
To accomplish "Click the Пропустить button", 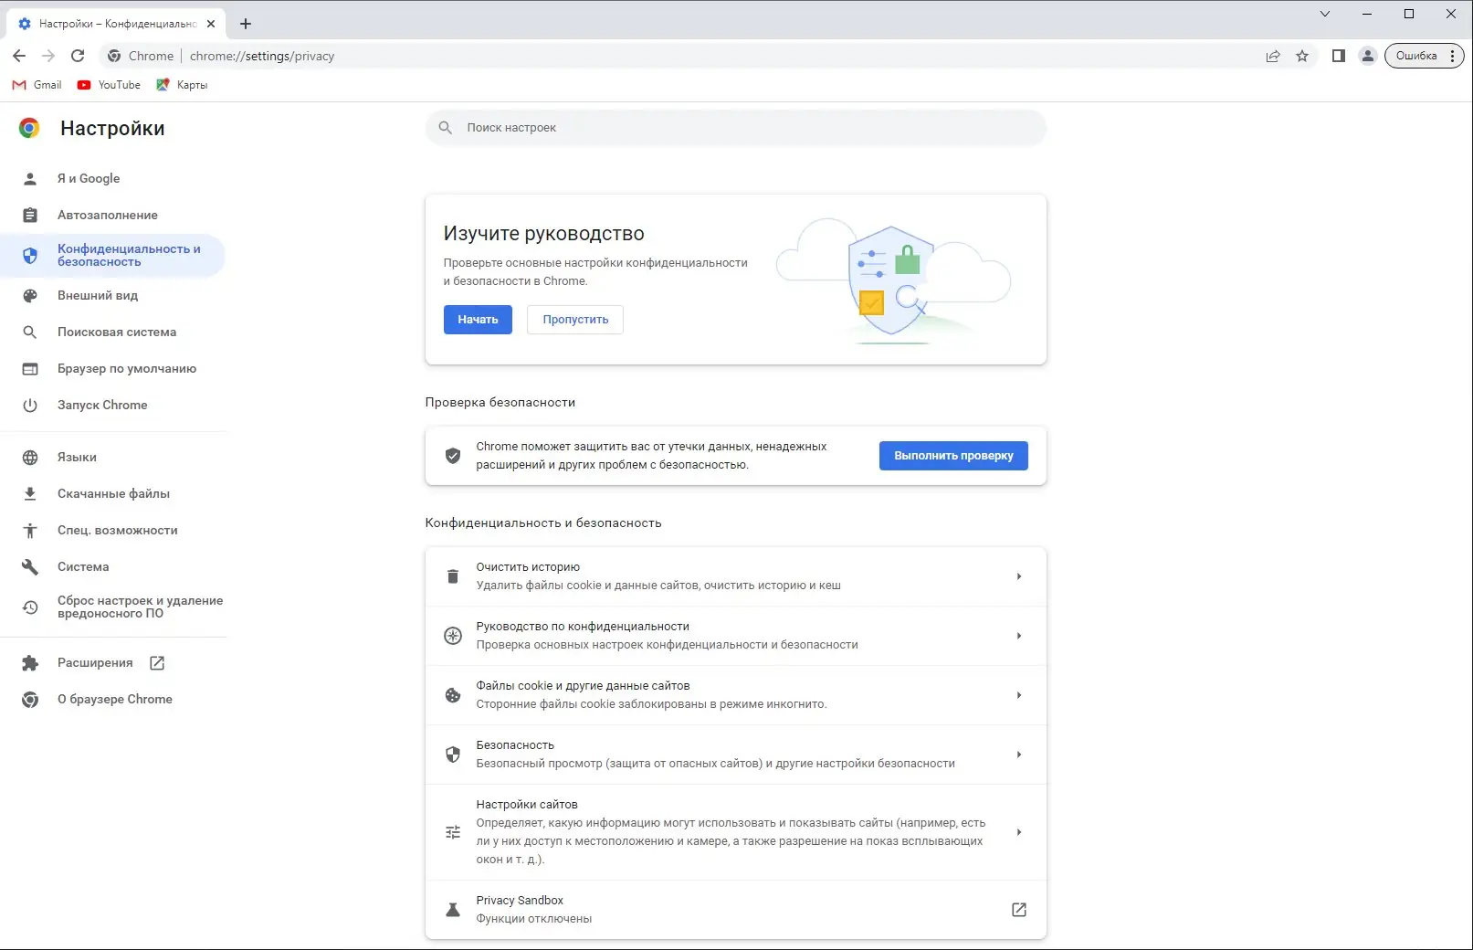I will coord(575,320).
